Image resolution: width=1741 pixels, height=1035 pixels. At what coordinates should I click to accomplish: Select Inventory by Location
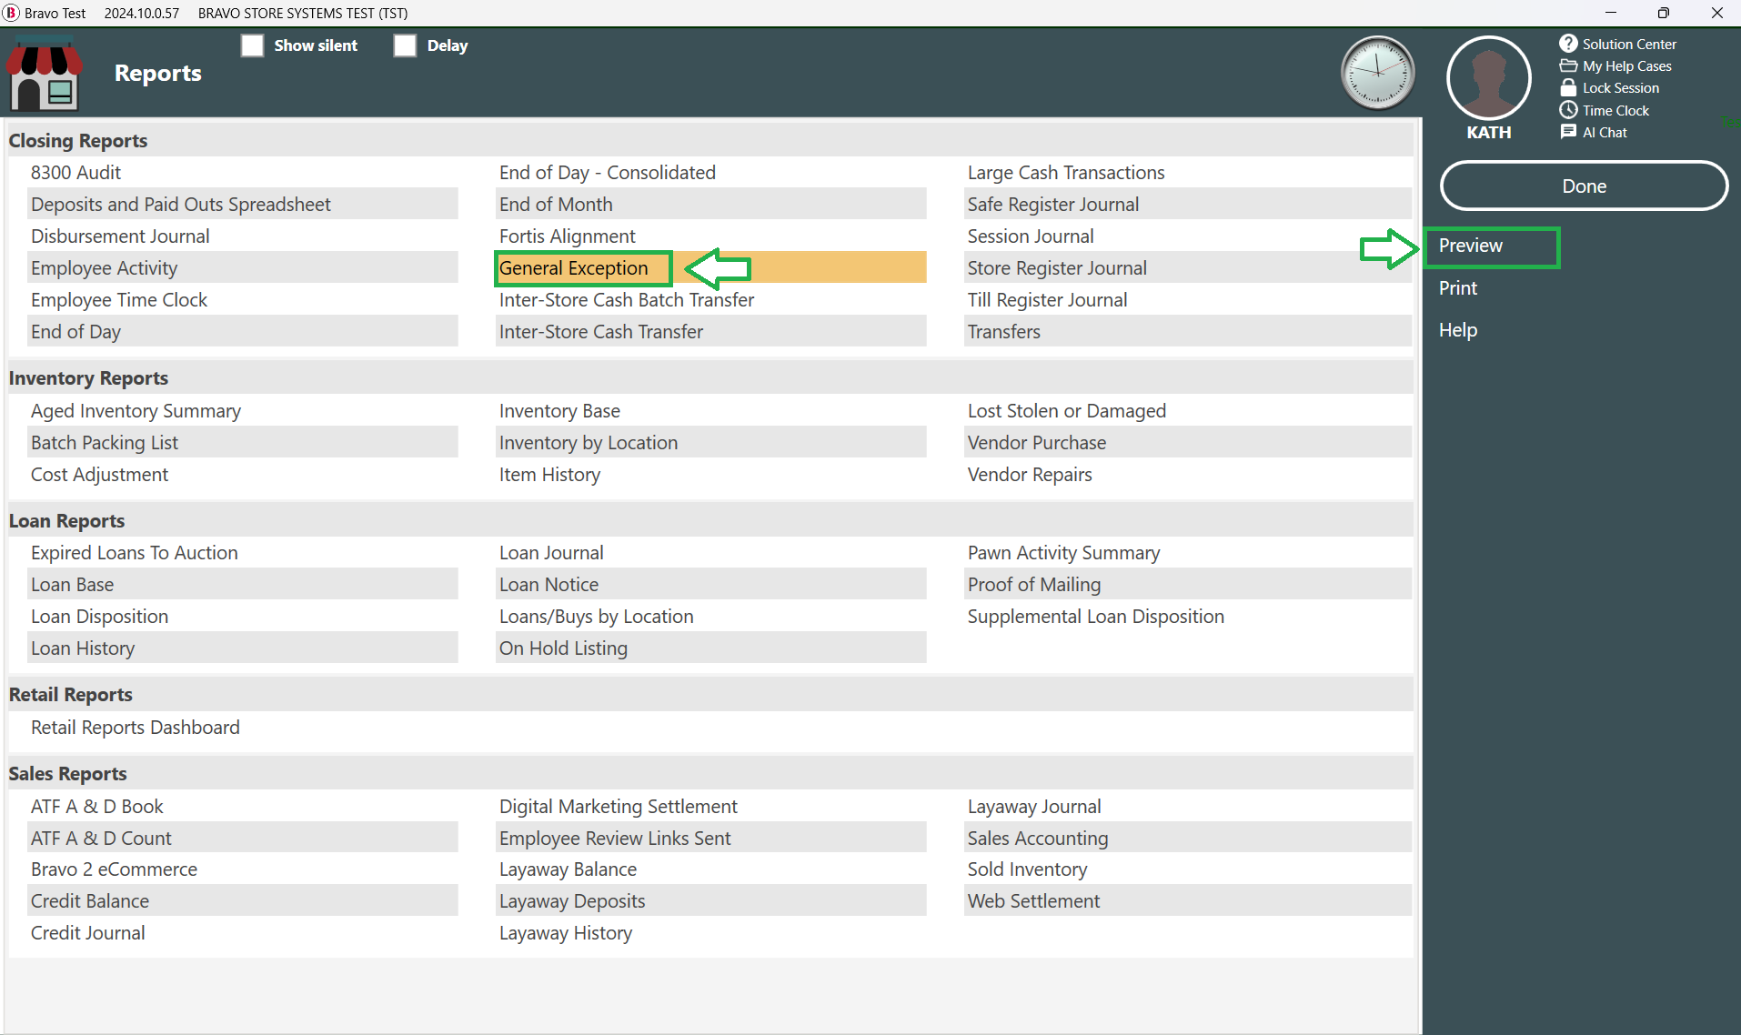[710, 442]
